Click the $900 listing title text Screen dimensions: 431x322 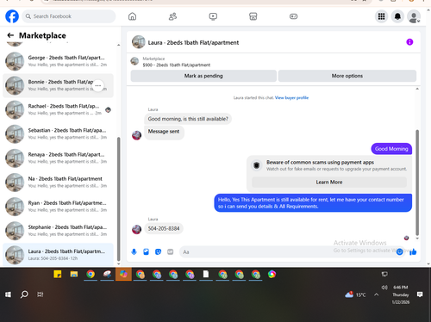(x=177, y=65)
